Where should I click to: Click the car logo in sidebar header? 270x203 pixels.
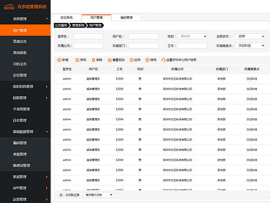click(x=9, y=7)
